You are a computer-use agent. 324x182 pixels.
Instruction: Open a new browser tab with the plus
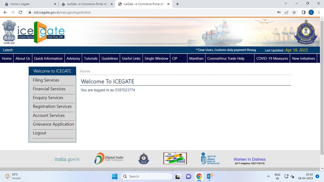[x=177, y=4]
